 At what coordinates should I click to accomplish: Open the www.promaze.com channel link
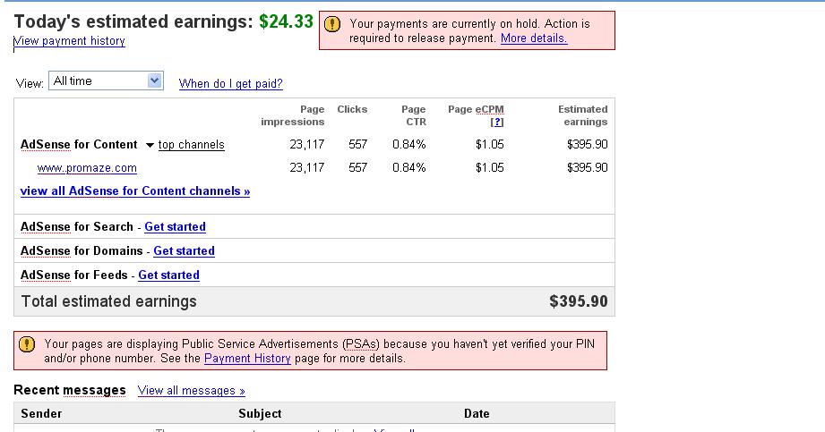[87, 168]
